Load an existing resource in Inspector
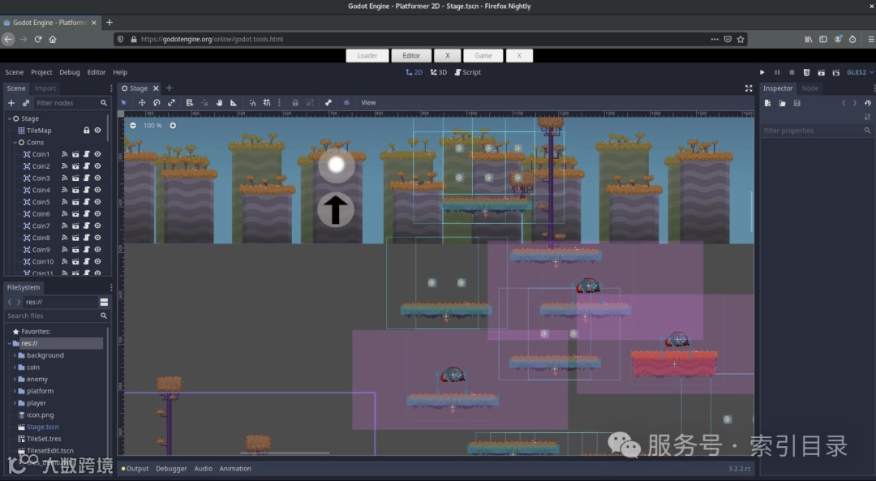The width and height of the screenshot is (876, 481). 782,103
